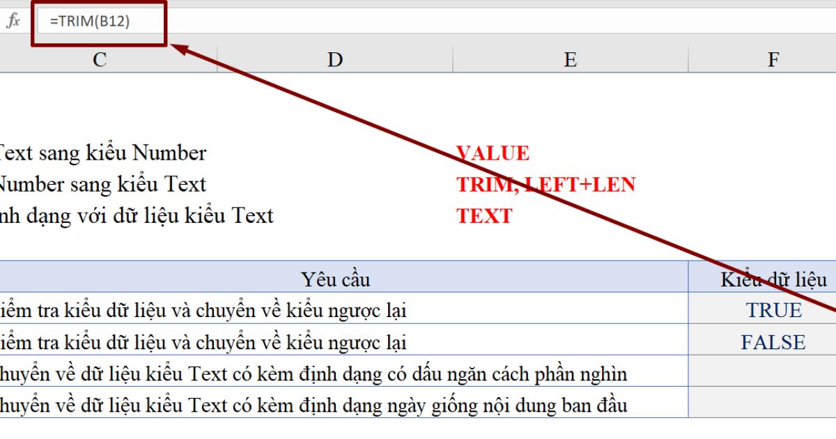Click the red VALUE text cell
This screenshot has height=439, width=836.
pos(493,153)
